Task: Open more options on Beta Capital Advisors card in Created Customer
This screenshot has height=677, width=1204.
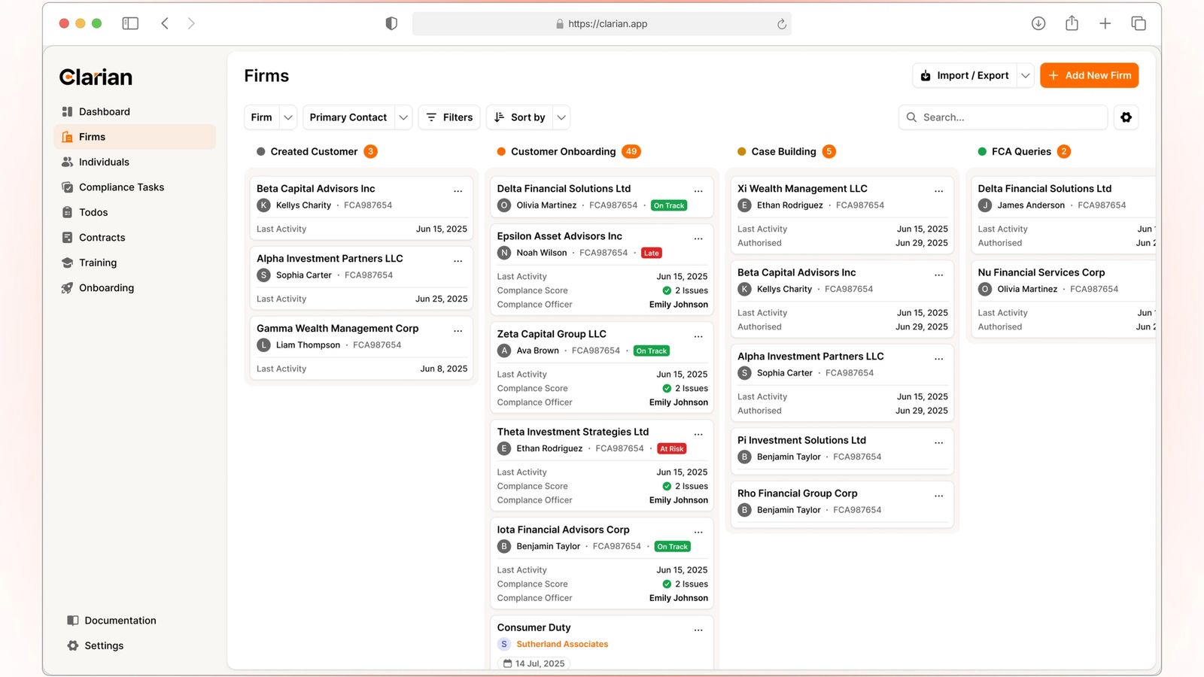Action: (458, 191)
